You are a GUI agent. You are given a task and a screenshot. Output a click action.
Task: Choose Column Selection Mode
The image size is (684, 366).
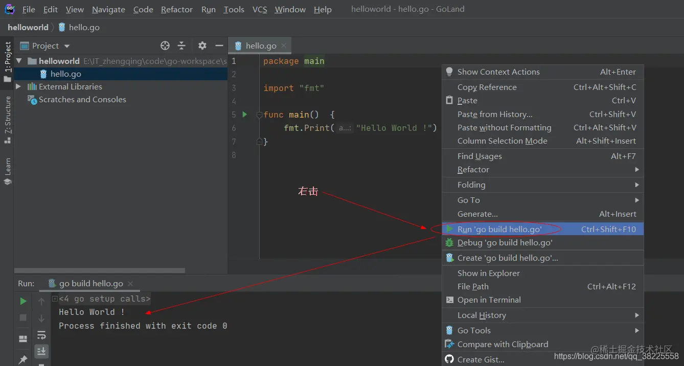(542, 141)
